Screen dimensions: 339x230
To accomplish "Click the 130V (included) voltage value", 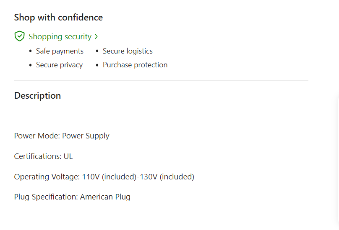I will tap(167, 177).
